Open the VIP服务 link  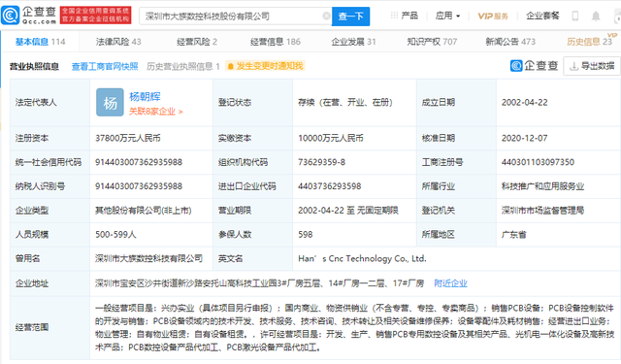point(493,16)
